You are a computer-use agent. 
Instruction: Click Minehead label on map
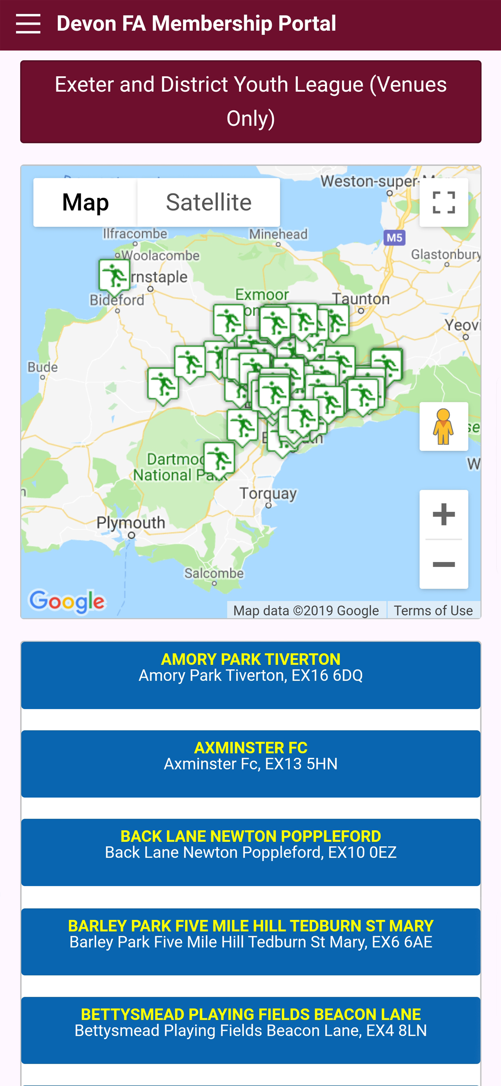(x=278, y=234)
